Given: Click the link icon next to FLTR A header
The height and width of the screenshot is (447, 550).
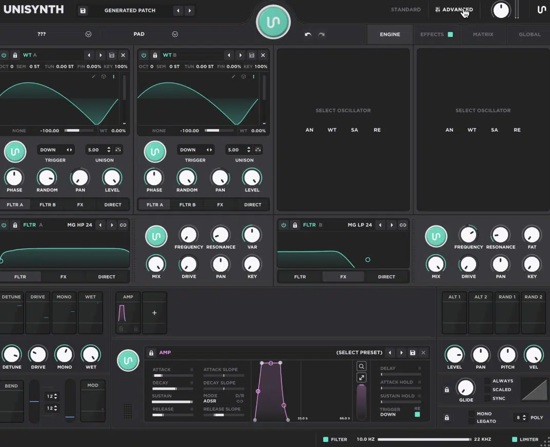Looking at the screenshot, I should (x=122, y=225).
